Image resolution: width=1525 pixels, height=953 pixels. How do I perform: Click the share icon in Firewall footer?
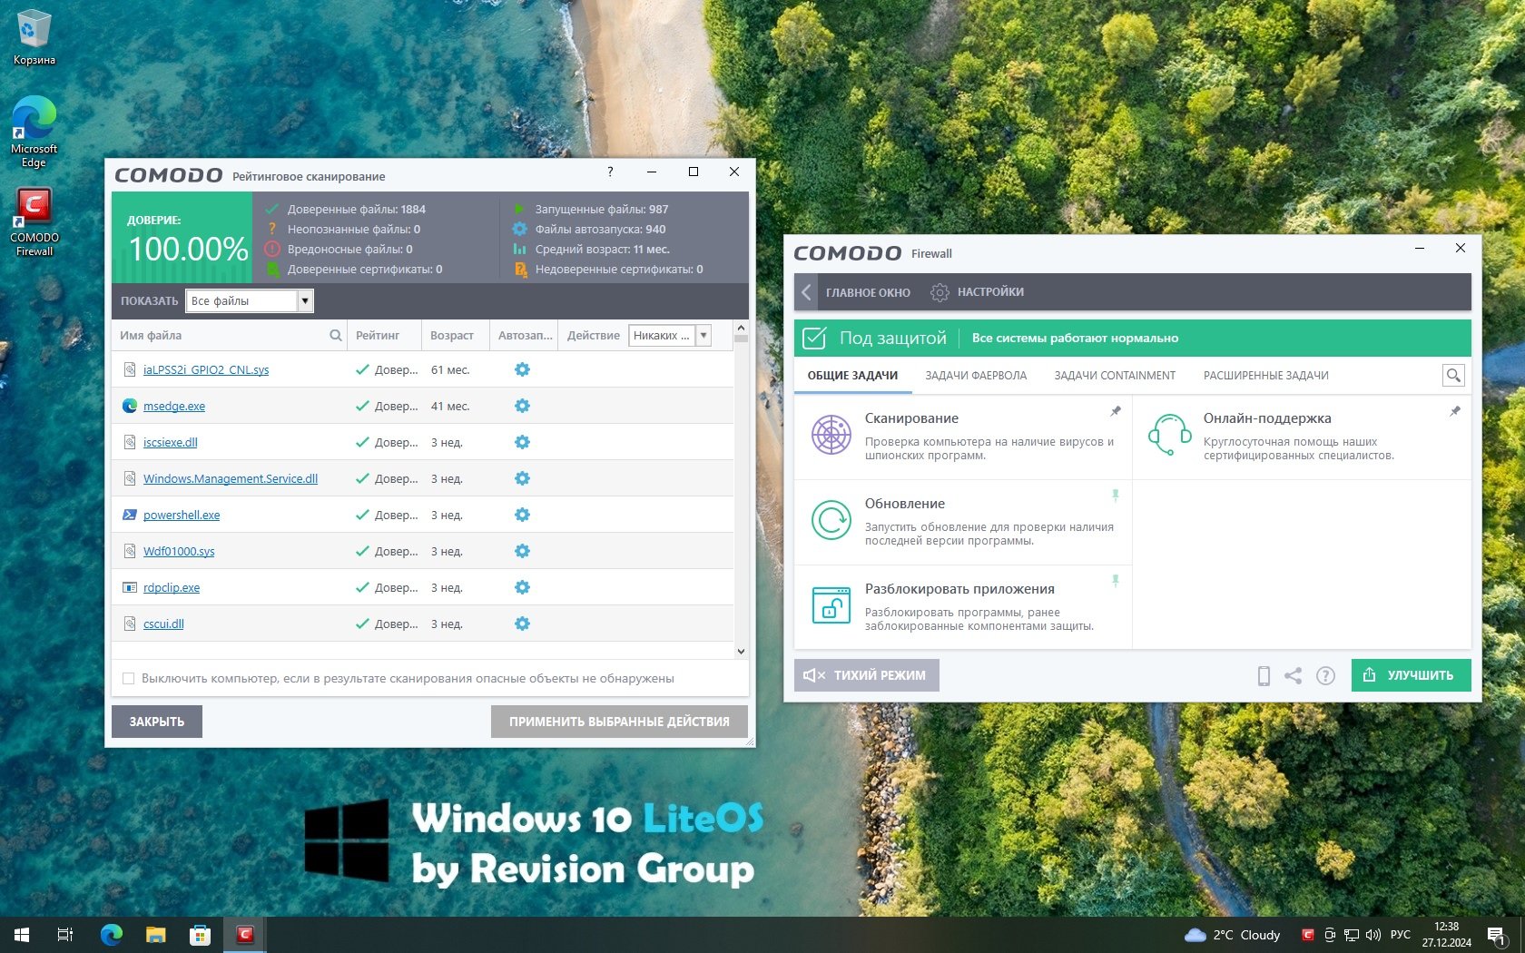pyautogui.click(x=1294, y=675)
